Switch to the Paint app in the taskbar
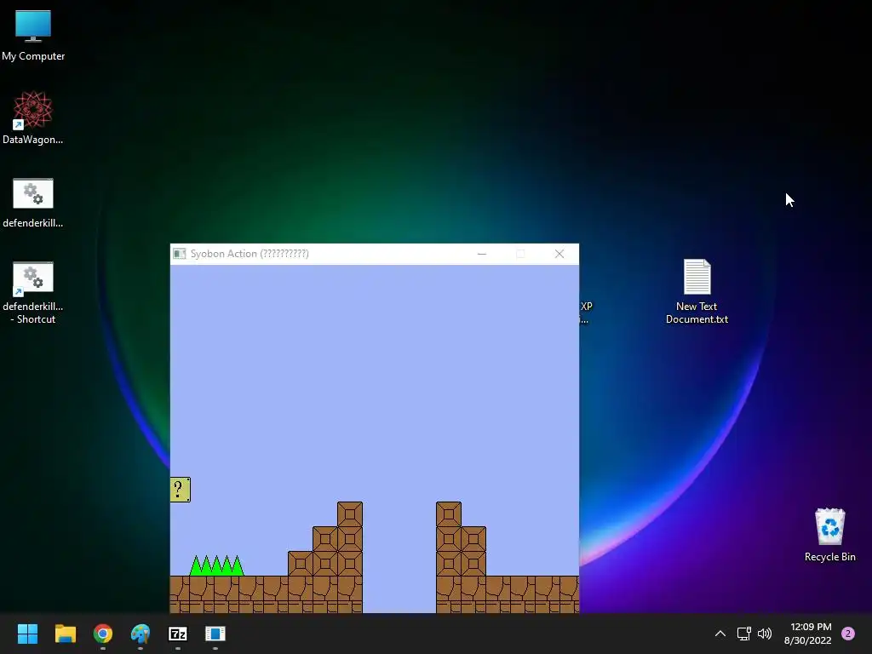 point(141,634)
